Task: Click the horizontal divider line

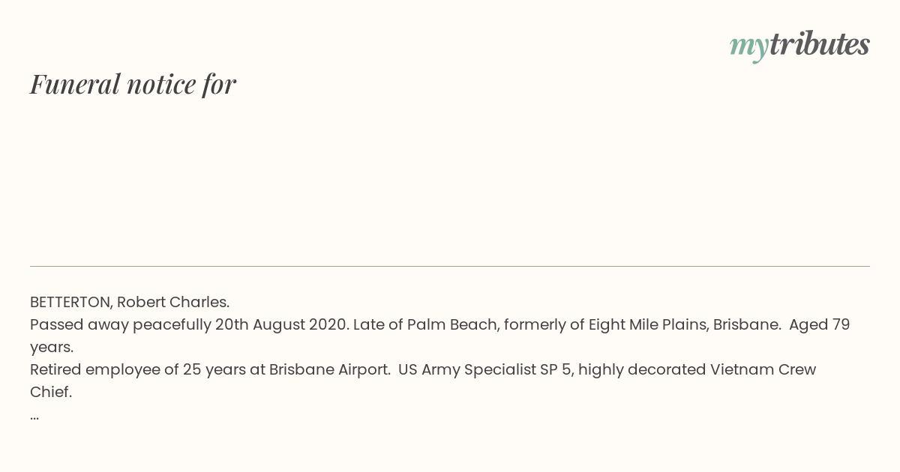Action: click(450, 266)
